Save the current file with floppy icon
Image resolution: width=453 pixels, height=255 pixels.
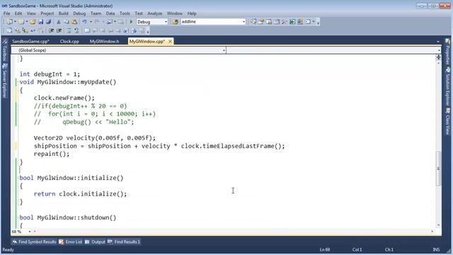pyautogui.click(x=41, y=22)
